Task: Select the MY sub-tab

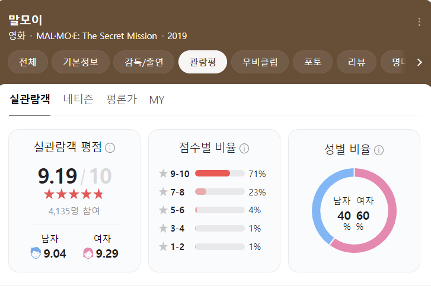Action: [x=157, y=100]
